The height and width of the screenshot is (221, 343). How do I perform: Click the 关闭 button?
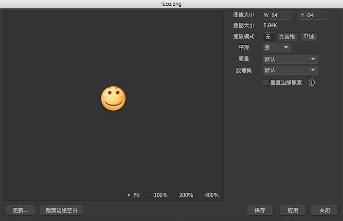[x=324, y=210]
